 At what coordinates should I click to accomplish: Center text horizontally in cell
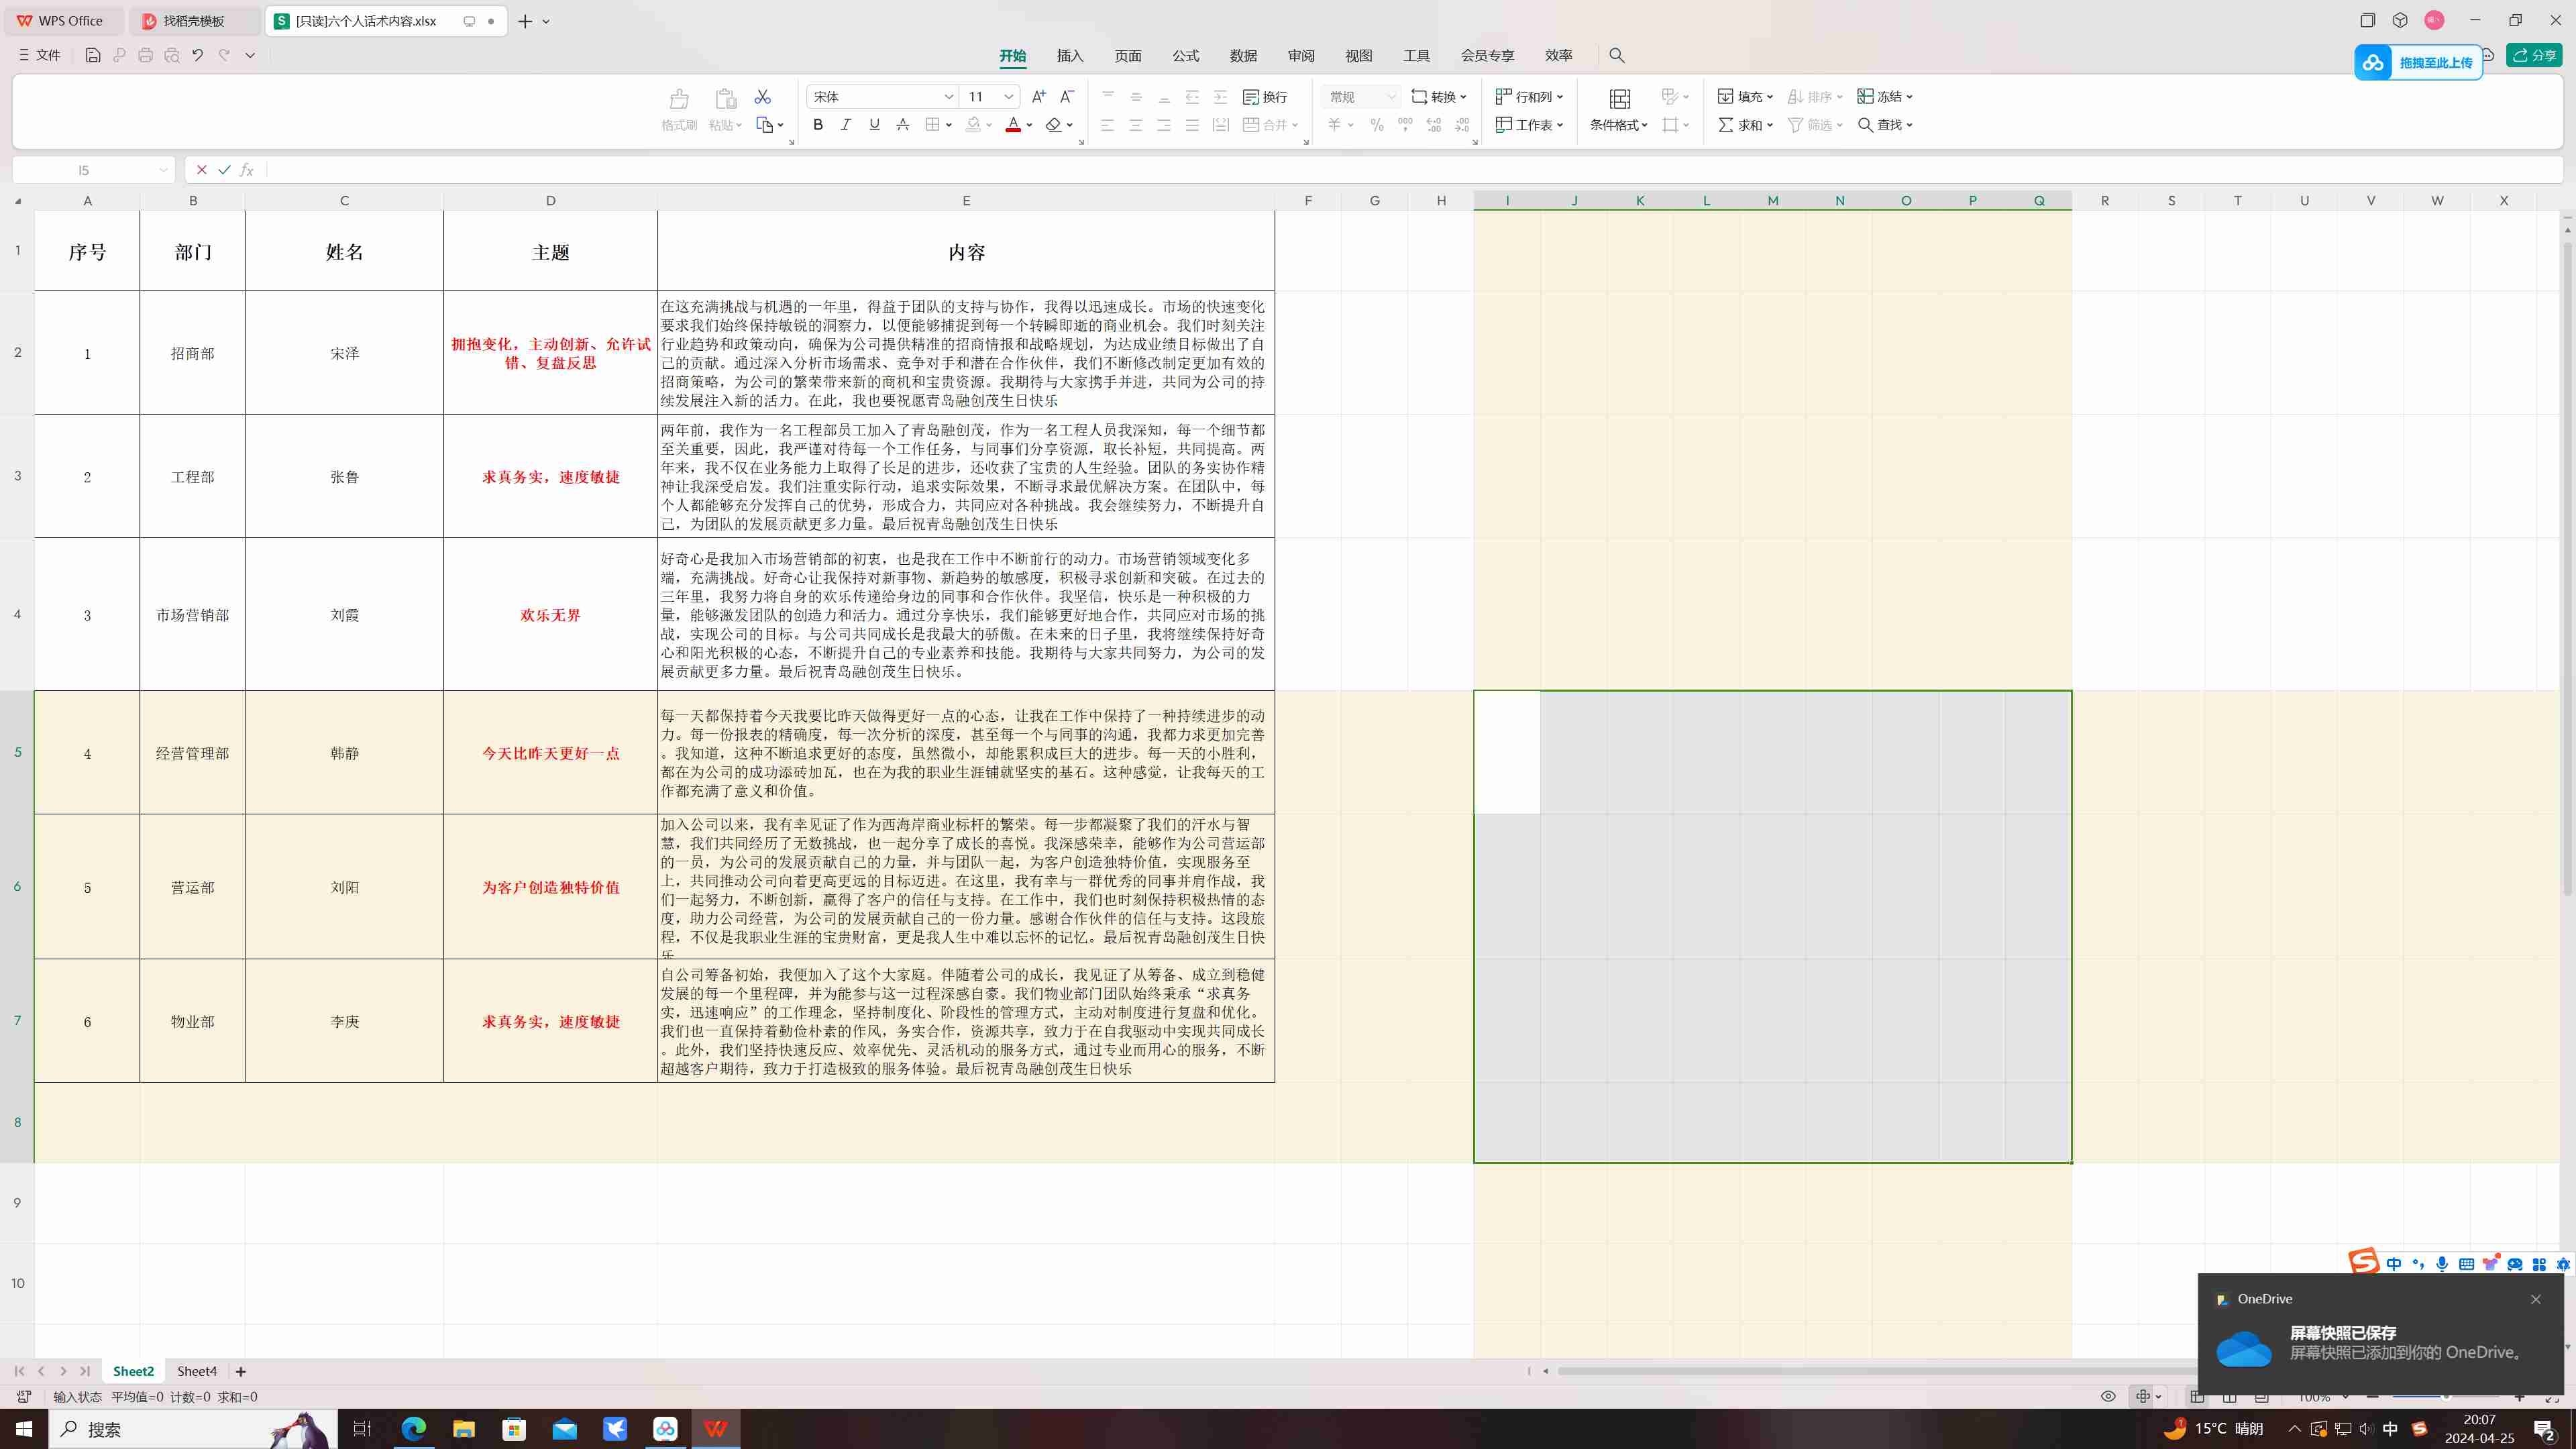pos(1136,125)
